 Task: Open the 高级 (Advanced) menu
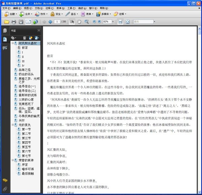click(x=82, y=8)
